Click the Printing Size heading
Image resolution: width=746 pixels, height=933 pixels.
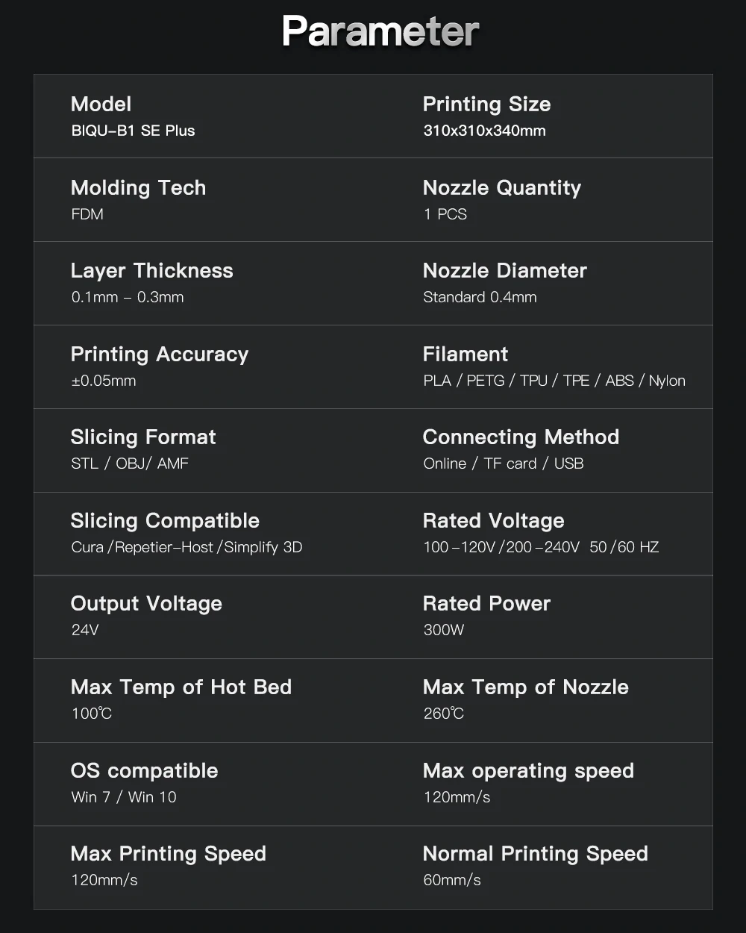[486, 104]
